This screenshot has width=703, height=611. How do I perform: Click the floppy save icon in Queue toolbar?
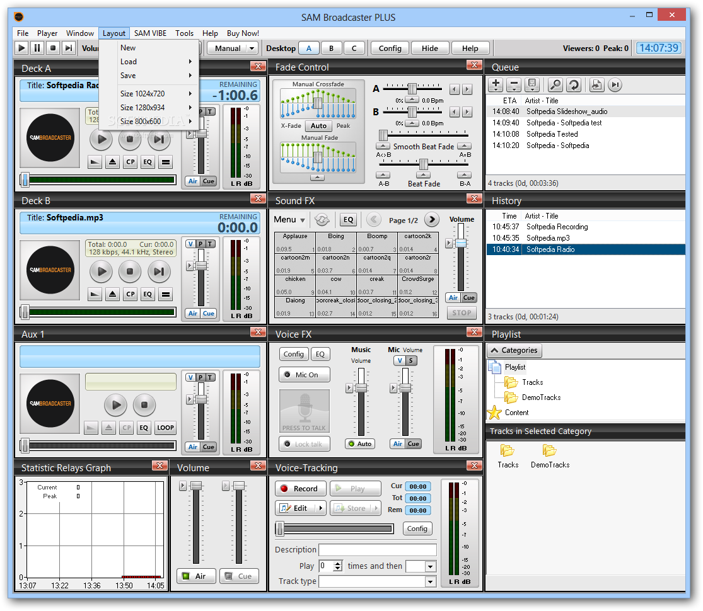pyautogui.click(x=532, y=84)
